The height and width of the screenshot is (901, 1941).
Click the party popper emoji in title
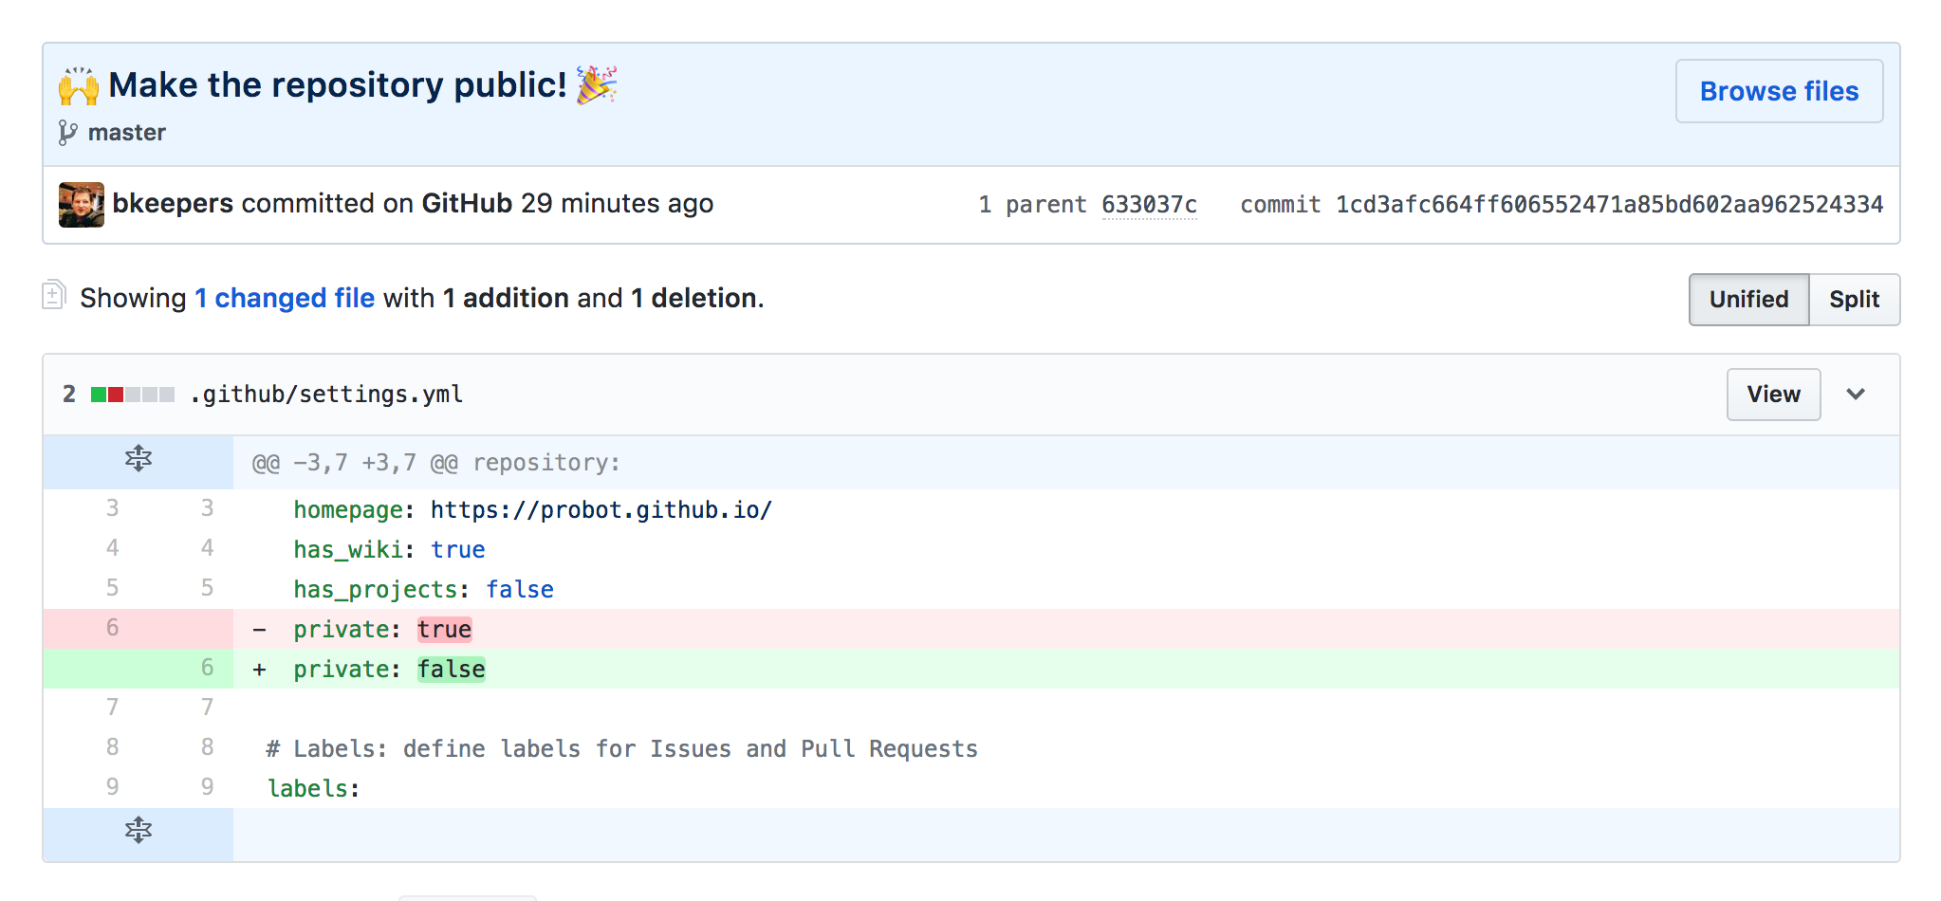tap(597, 84)
